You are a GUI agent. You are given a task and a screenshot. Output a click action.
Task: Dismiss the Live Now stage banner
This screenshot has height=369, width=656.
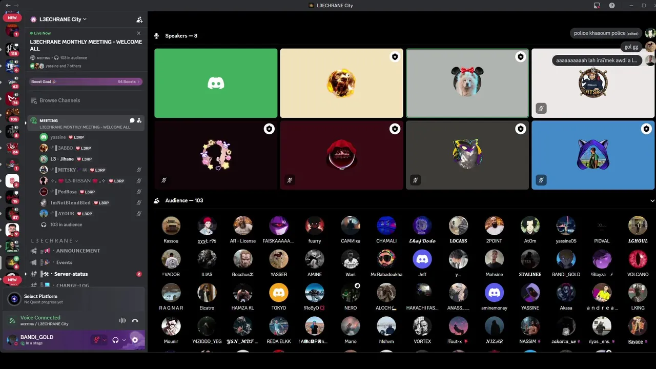click(138, 33)
